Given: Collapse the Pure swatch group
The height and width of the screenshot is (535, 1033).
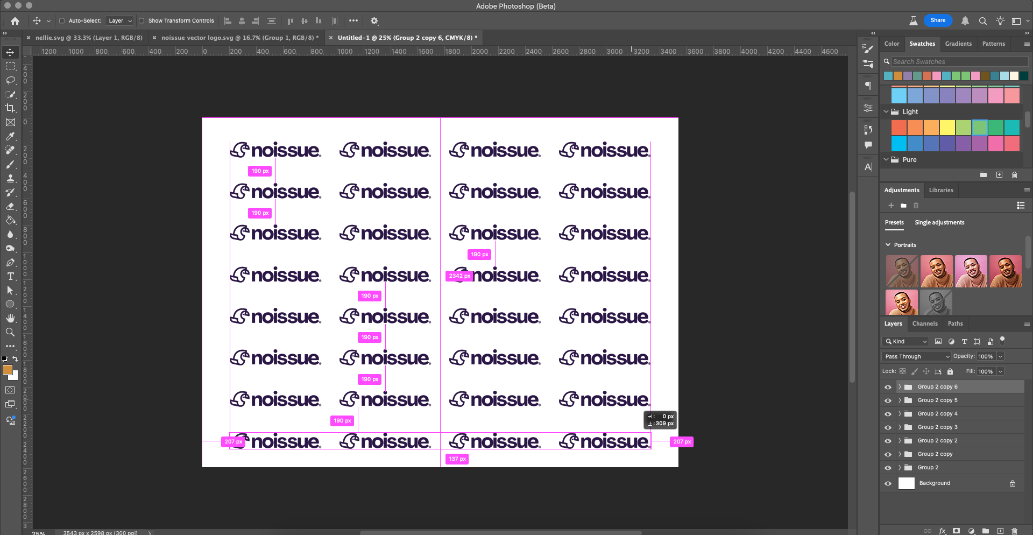Looking at the screenshot, I should click(887, 160).
